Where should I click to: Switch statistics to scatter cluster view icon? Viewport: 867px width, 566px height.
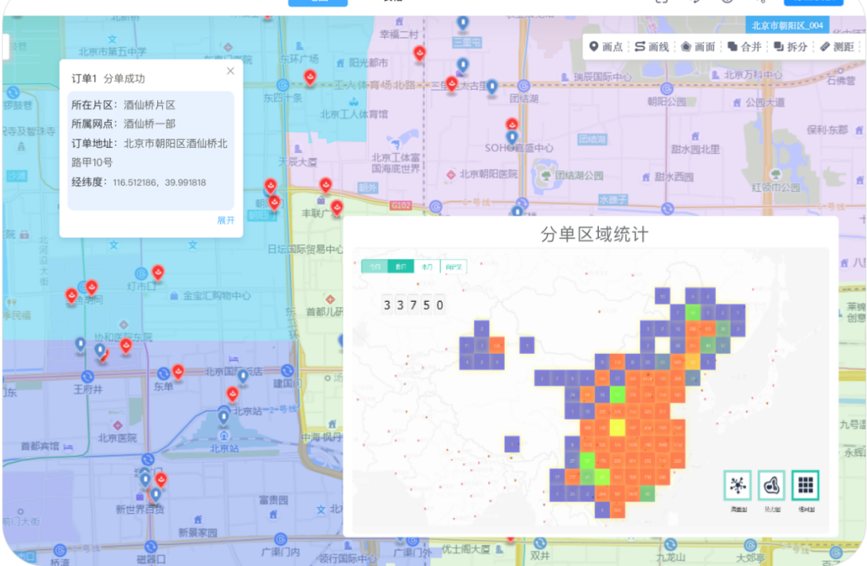point(737,485)
